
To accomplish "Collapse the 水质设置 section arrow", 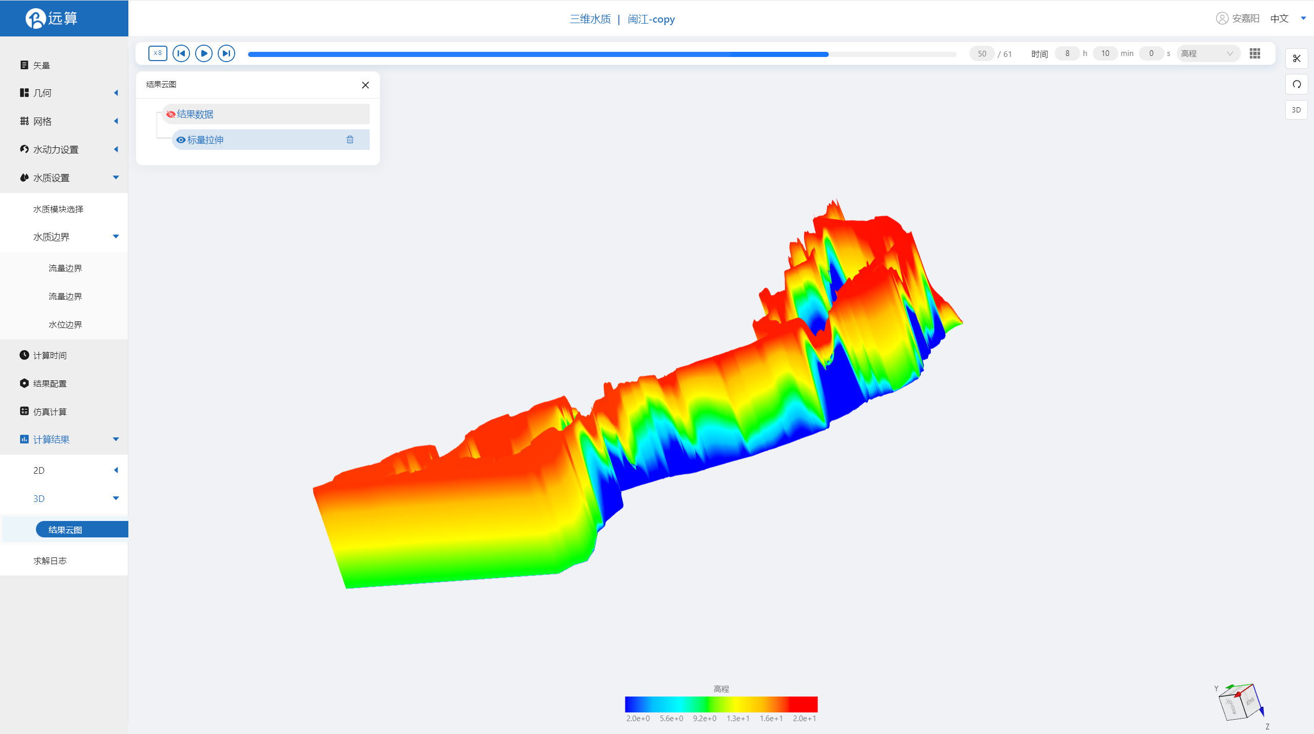I will pos(116,178).
